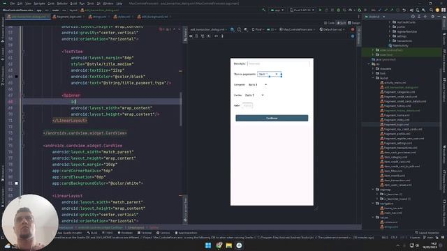Image resolution: width=447 pixels, height=251 pixels.
Task: Click the Descrição input field in preview
Action: click(279, 63)
